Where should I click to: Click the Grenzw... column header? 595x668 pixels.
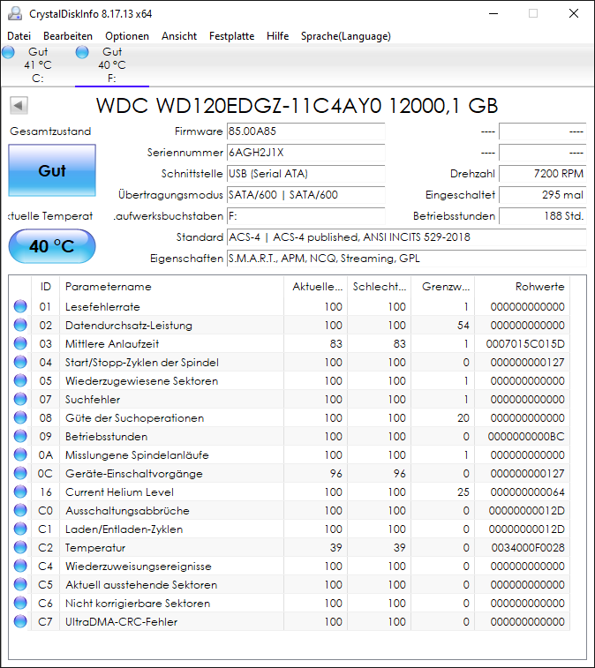click(x=442, y=286)
